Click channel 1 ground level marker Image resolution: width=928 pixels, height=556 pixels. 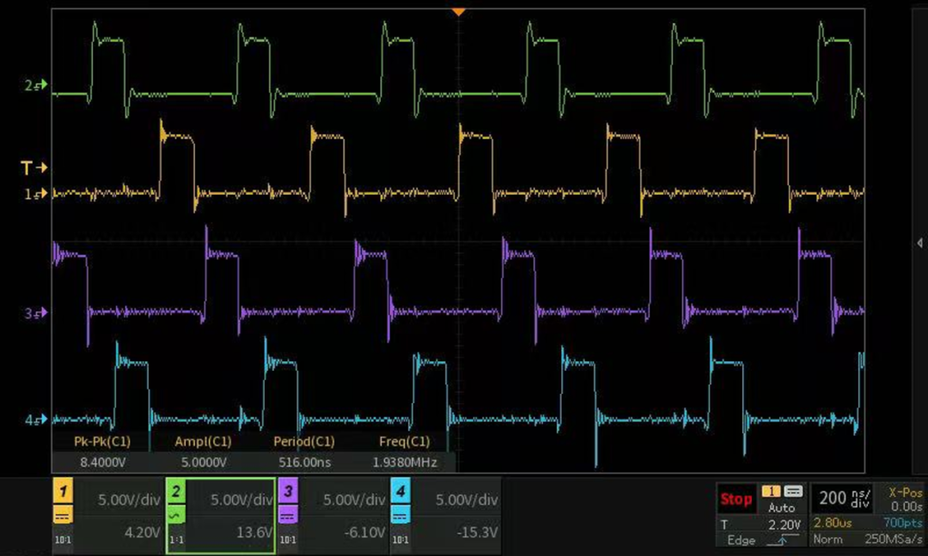pyautogui.click(x=35, y=194)
